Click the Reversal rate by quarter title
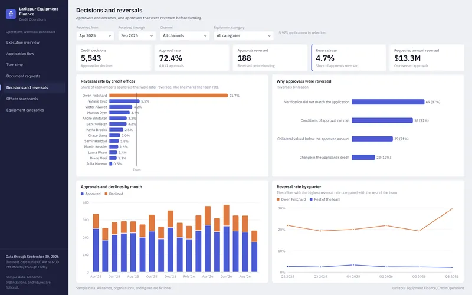Screen dimensions: 472x295 (x=299, y=187)
